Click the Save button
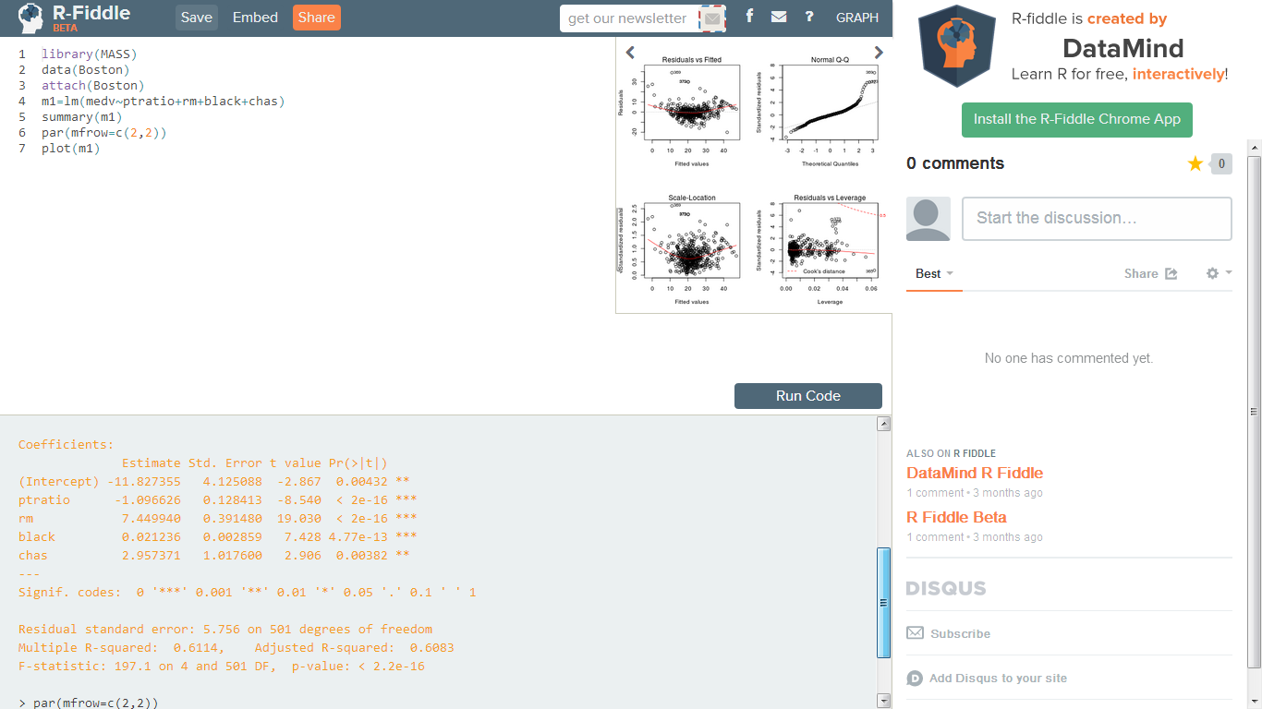 (196, 18)
